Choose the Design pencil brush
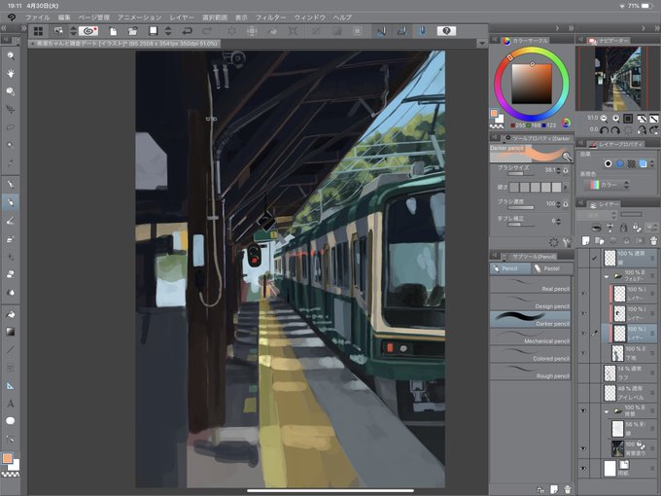The height and width of the screenshot is (496, 661). point(531,302)
